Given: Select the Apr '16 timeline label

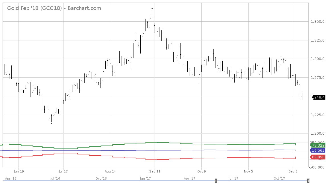Looking at the screenshot, I should pyautogui.click(x=11, y=178).
